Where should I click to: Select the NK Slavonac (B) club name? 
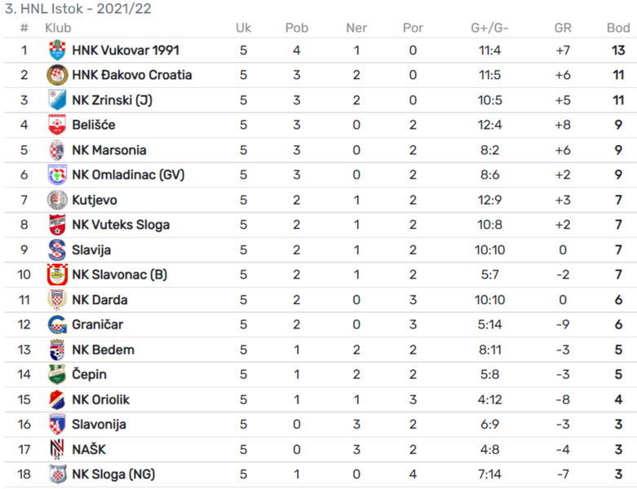click(x=119, y=275)
